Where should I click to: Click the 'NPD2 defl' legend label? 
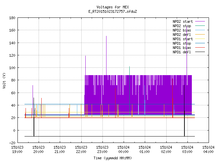click(x=182, y=35)
